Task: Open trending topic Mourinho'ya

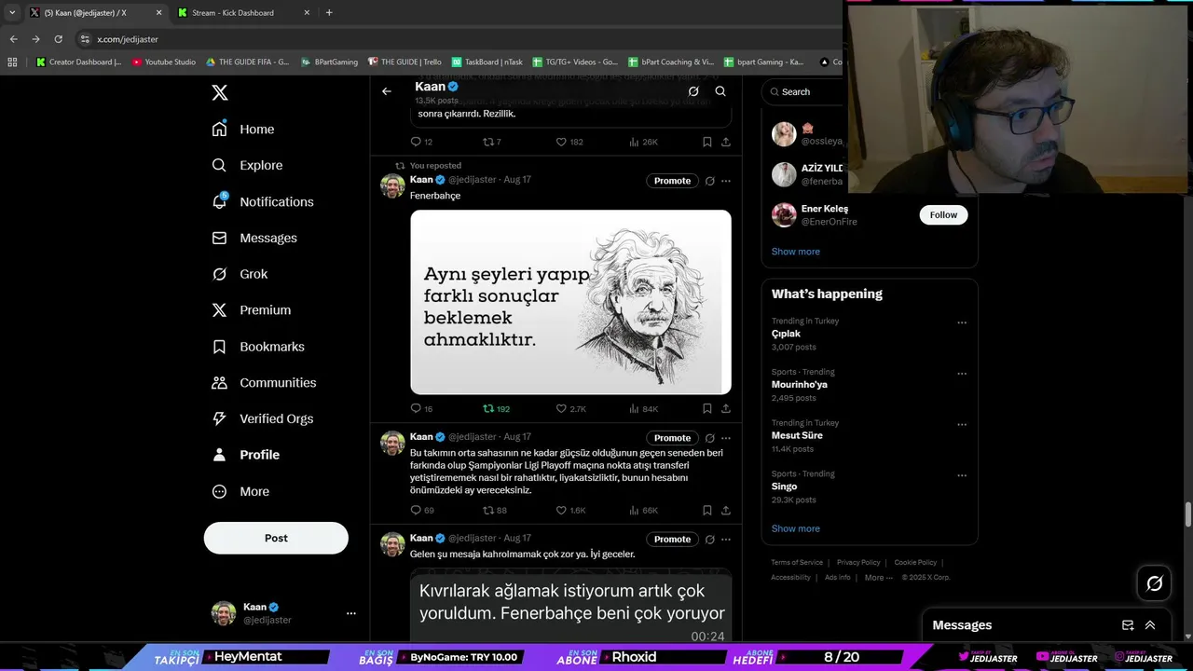Action: coord(799,385)
